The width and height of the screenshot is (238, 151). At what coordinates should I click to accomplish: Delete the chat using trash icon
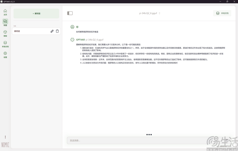57,31
